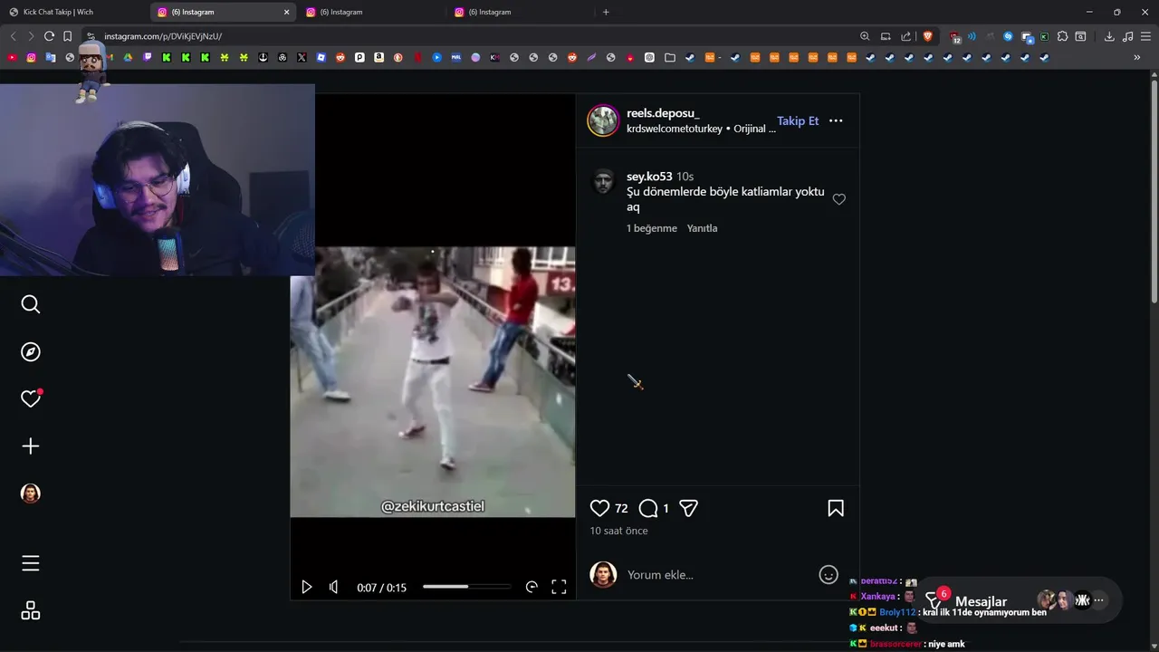
Task: Open the Shazam extension icon
Action: [x=1008, y=36]
